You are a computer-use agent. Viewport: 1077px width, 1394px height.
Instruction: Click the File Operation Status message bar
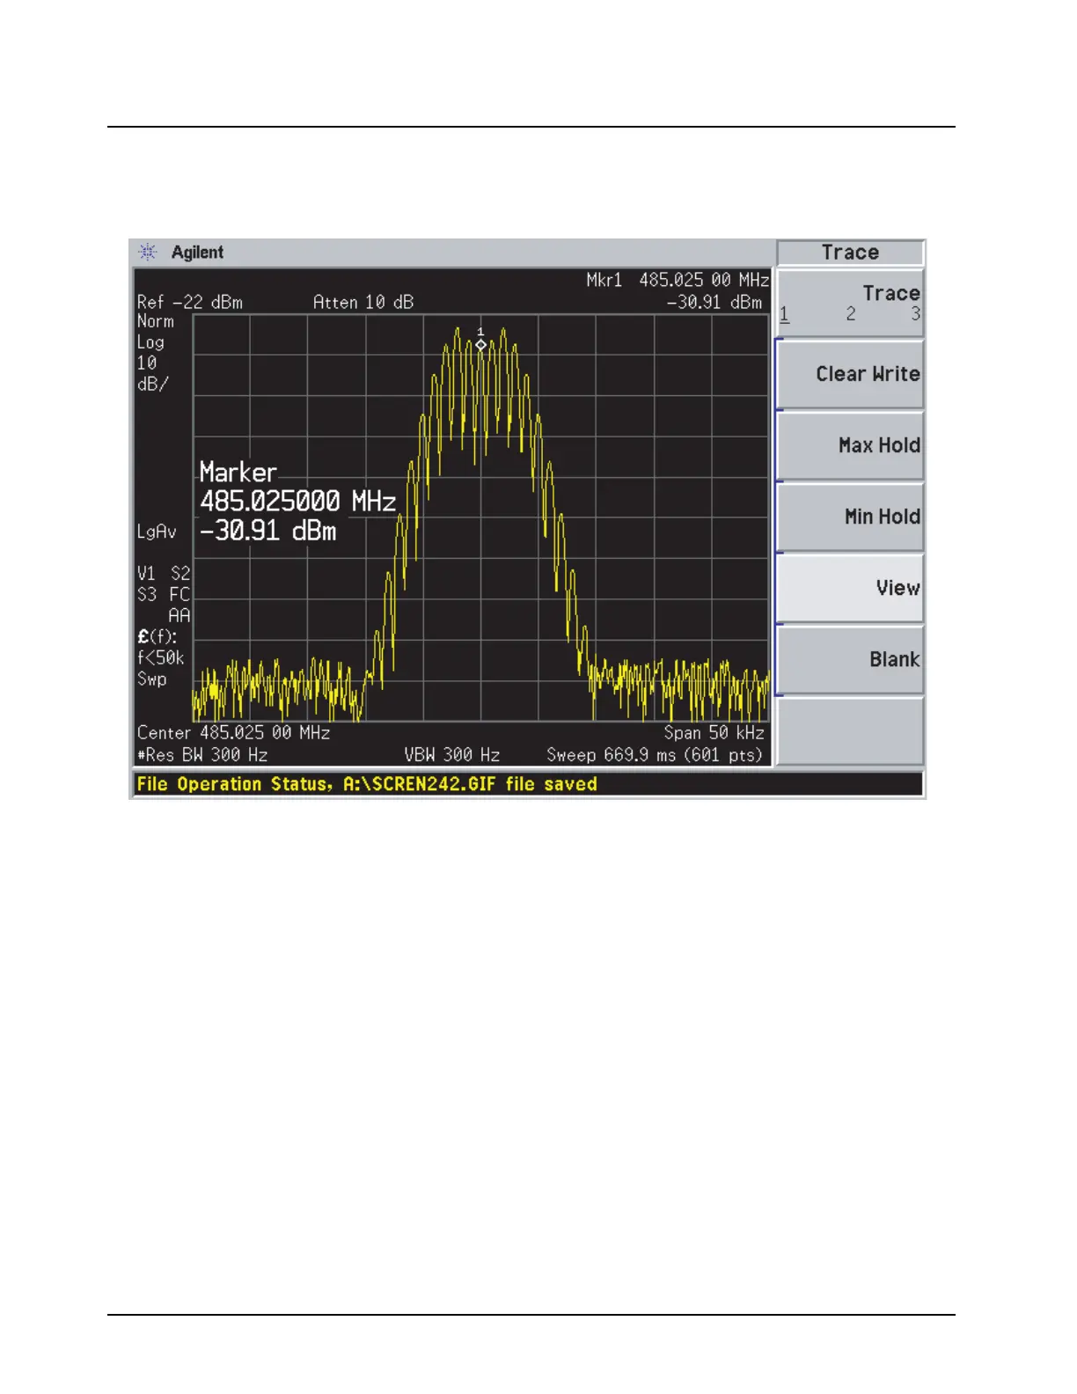[x=526, y=784]
